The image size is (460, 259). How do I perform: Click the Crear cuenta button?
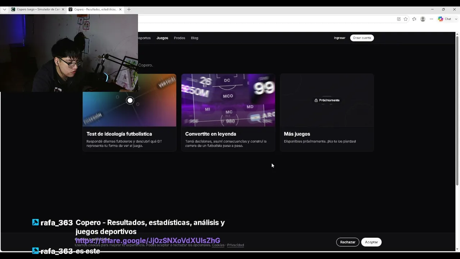[x=362, y=38]
